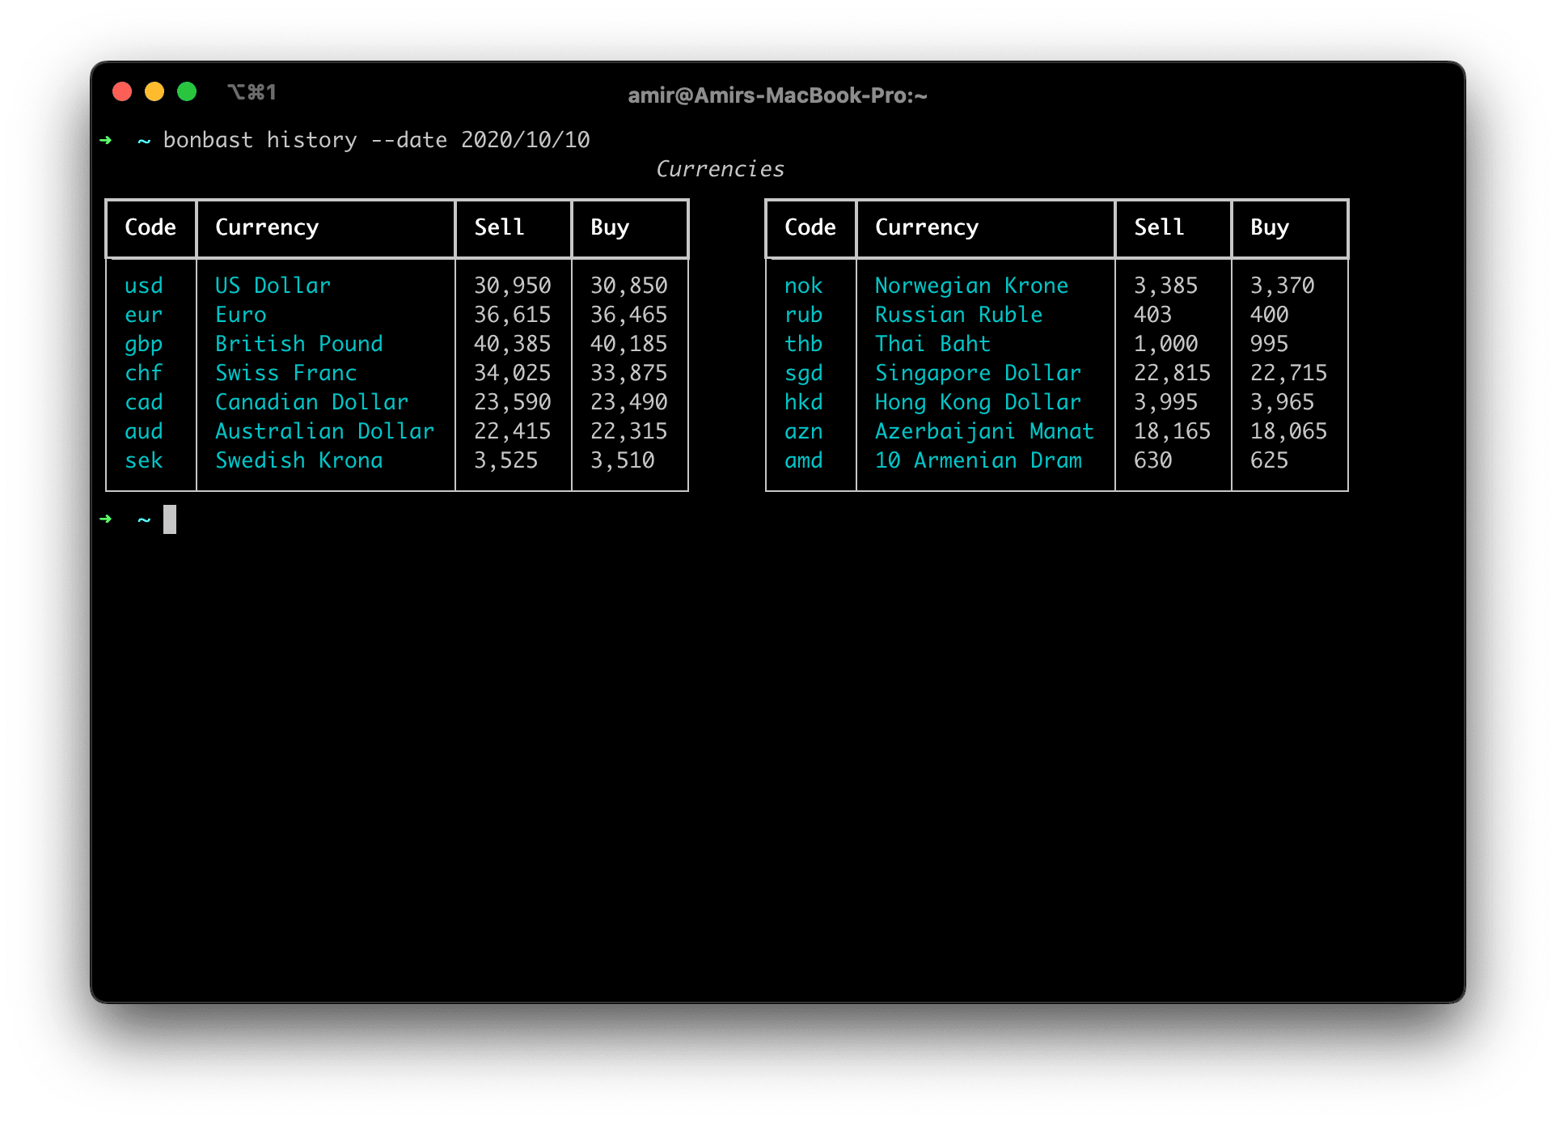Click the bonbast history command line
Image resolution: width=1556 pixels, height=1123 pixels.
(x=376, y=140)
